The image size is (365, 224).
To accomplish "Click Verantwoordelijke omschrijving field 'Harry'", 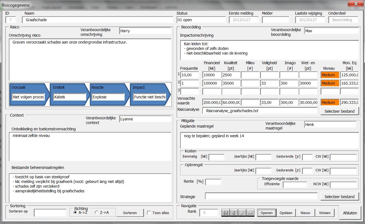I will 145,31.
